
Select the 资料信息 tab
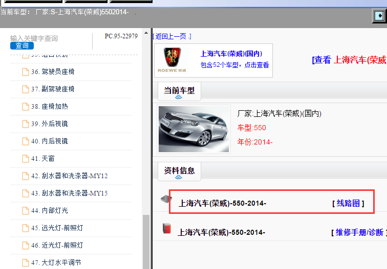click(180, 172)
